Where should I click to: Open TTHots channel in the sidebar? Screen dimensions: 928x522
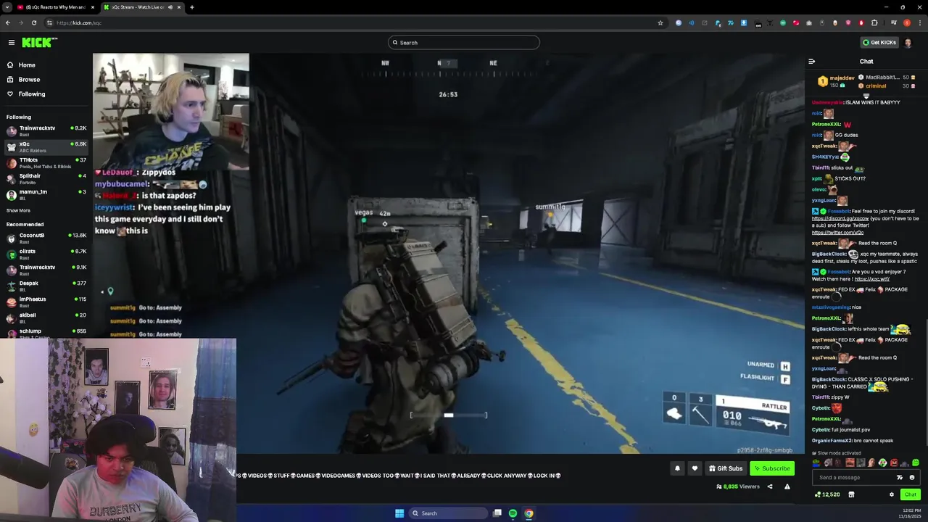(46, 163)
